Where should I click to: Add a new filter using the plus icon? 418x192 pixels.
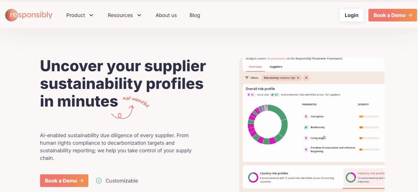(x=306, y=78)
